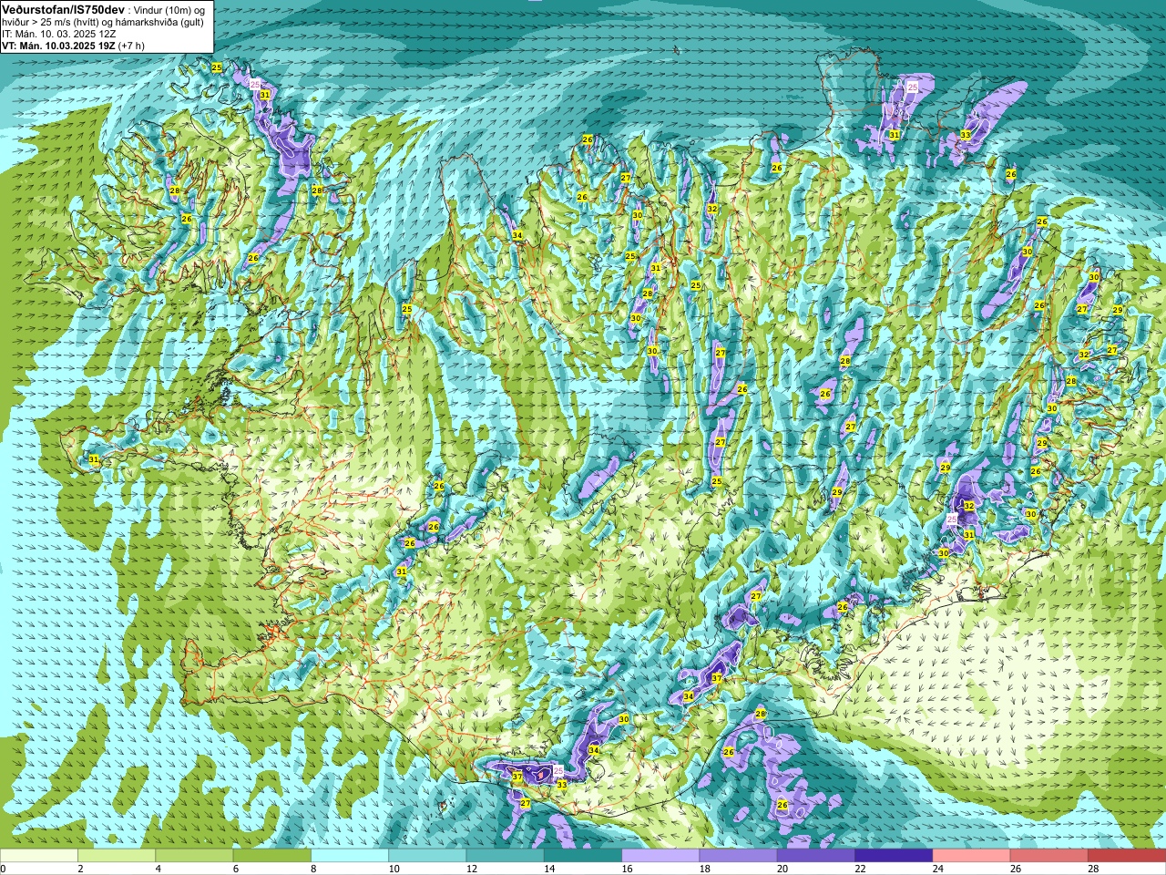Screen dimensions: 1166x875
Task: Click the 24–26 m/s light pink legend swatch
Action: coord(972,856)
